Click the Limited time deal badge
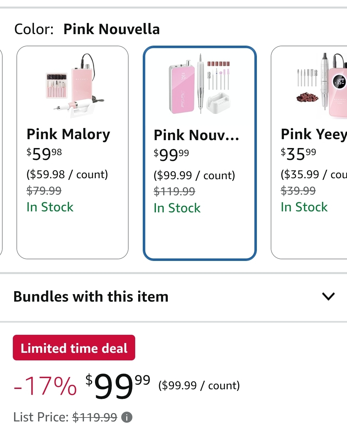This screenshot has width=347, height=428. [74, 348]
